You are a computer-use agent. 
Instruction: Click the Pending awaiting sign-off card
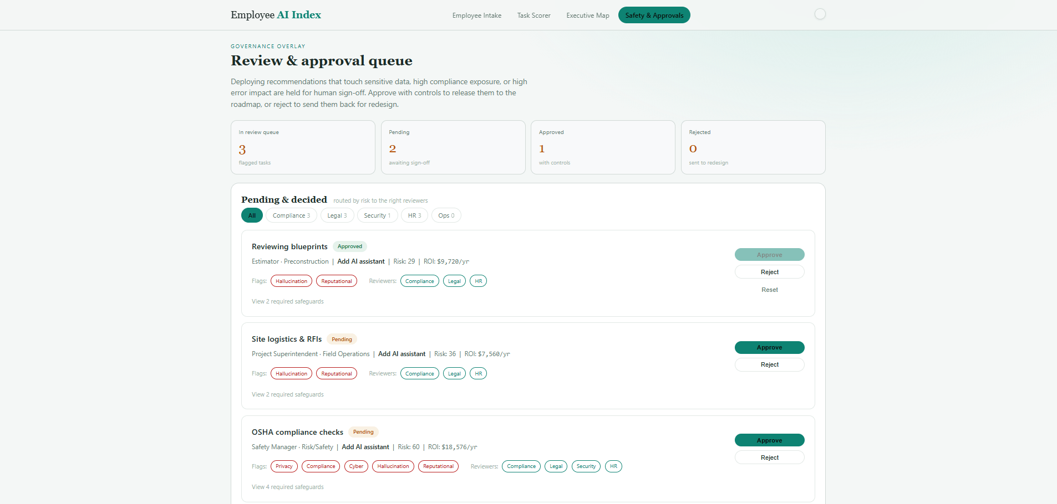coord(453,147)
